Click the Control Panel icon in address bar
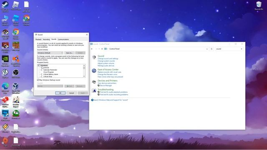This screenshot has width=267, height=150. 106,49
